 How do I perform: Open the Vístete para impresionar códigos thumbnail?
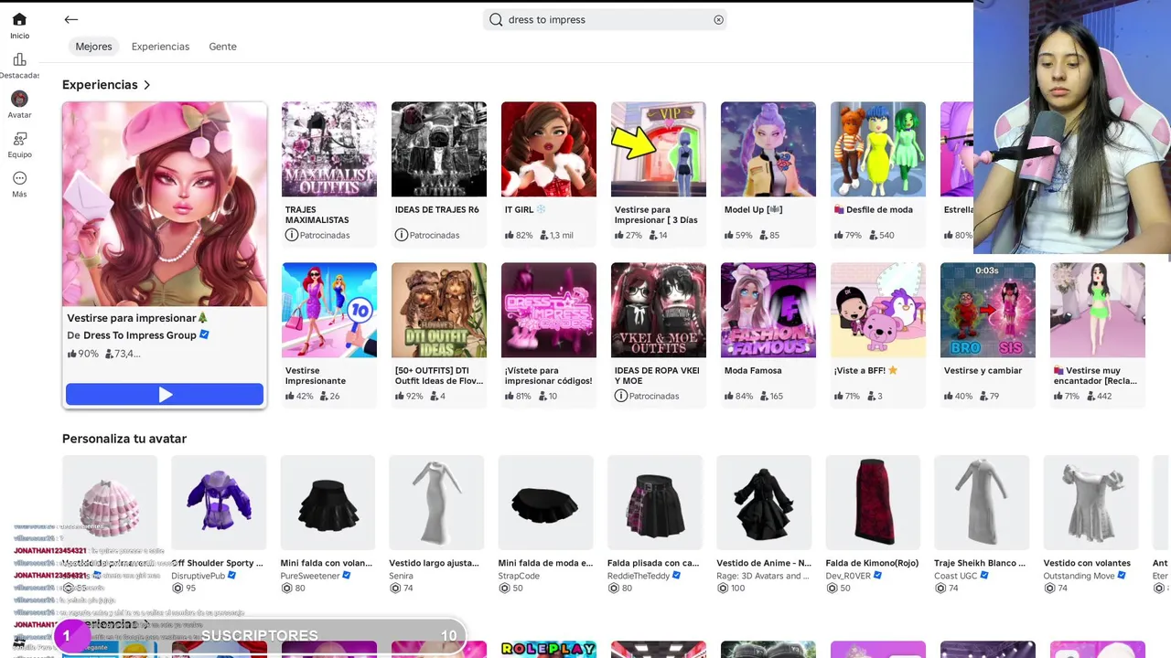(x=549, y=310)
